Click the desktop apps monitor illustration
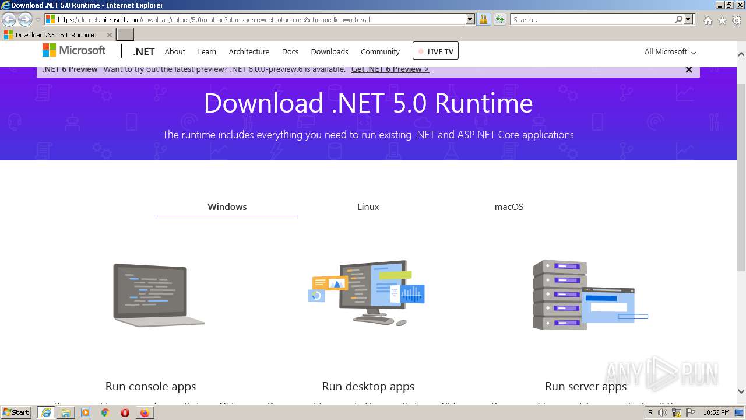This screenshot has height=420, width=746. (x=367, y=293)
